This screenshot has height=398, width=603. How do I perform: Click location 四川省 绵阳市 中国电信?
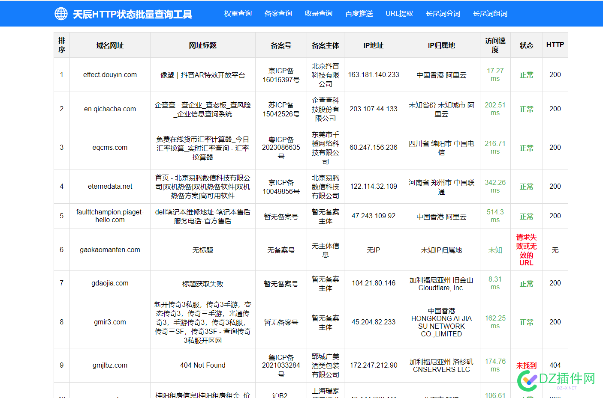pos(441,148)
